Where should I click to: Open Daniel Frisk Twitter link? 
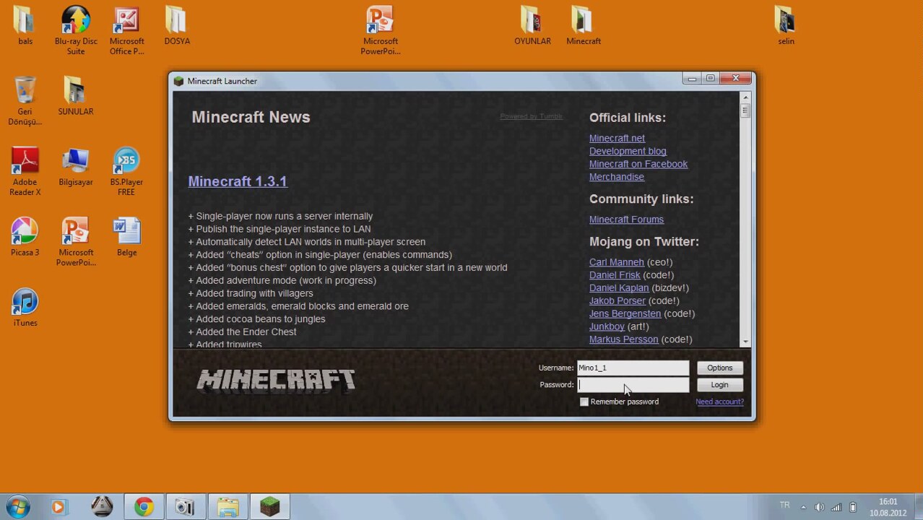(x=615, y=275)
